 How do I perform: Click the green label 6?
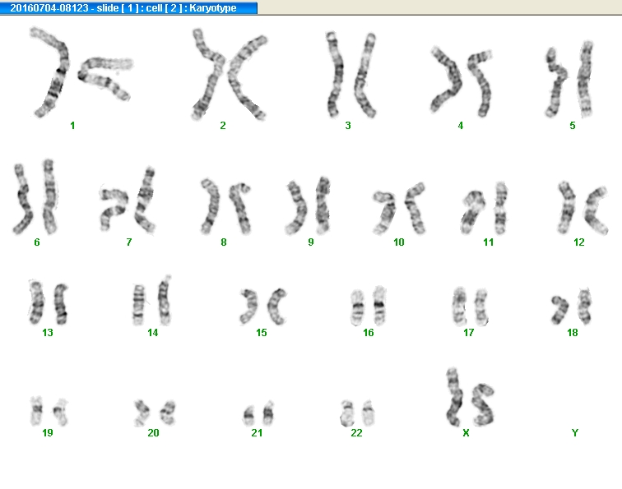pyautogui.click(x=37, y=242)
